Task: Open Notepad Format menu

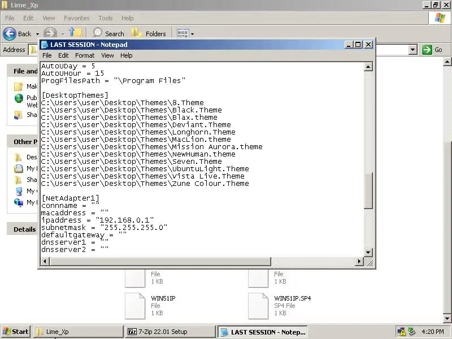Action: tap(85, 55)
